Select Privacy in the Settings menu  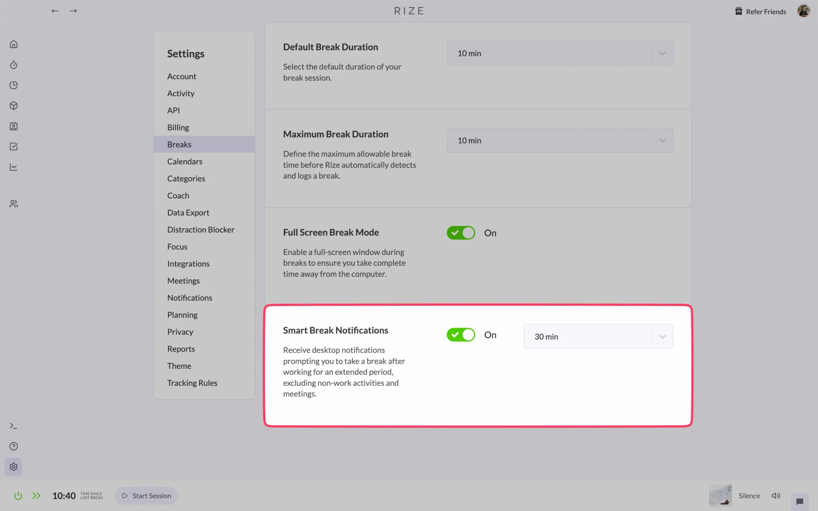tap(204, 332)
